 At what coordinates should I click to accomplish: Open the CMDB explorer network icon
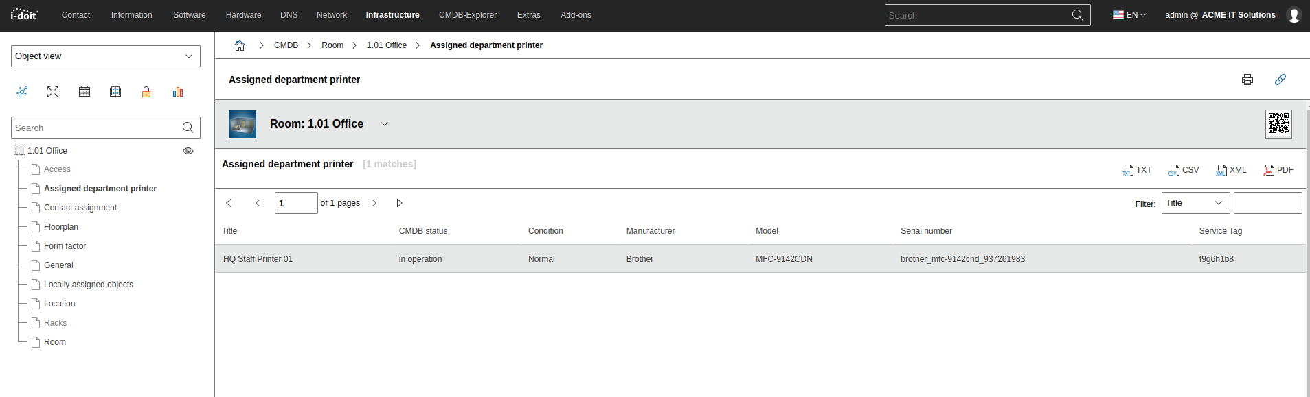tap(22, 92)
